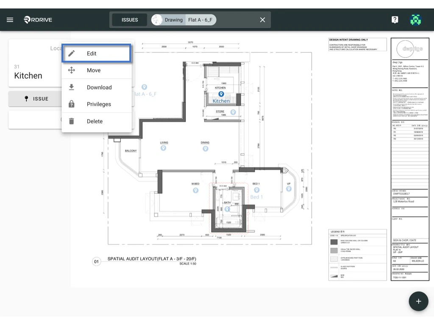
Task: Click the RDRIVE logo
Action: (x=38, y=20)
